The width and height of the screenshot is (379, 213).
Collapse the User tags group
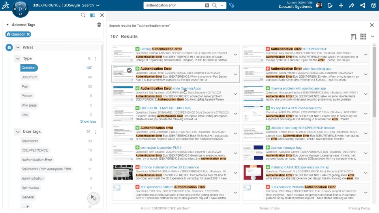click(x=18, y=132)
